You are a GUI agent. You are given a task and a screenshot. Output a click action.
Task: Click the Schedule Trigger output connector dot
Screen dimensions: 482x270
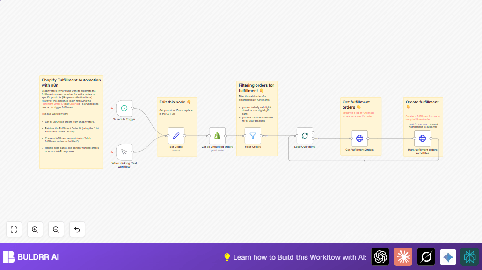point(132,108)
